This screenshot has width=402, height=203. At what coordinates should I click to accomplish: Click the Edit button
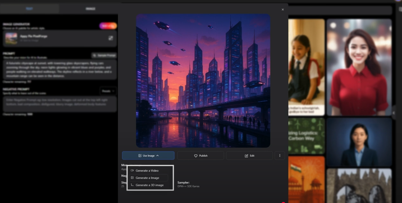tap(249, 155)
